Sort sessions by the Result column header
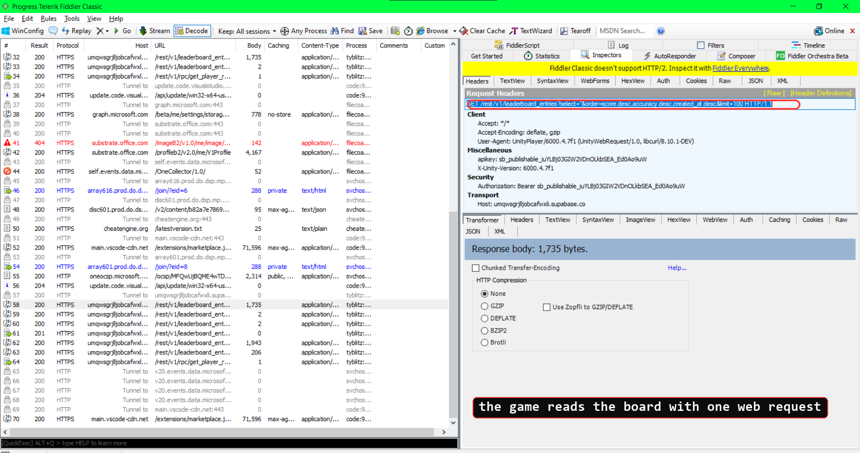 pyautogui.click(x=39, y=45)
